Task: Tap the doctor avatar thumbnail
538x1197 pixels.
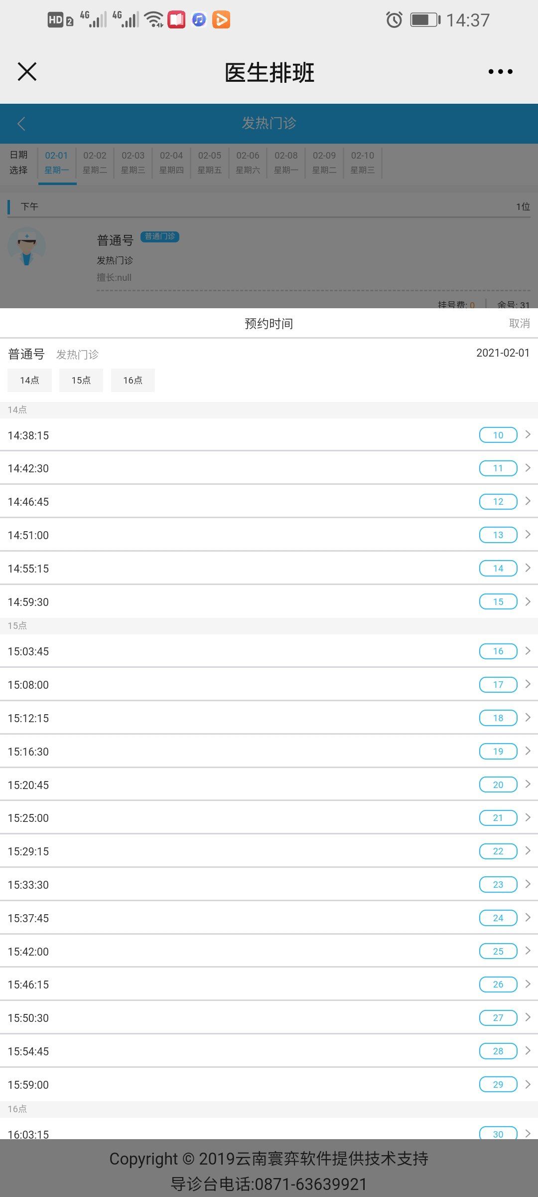Action: click(x=26, y=246)
